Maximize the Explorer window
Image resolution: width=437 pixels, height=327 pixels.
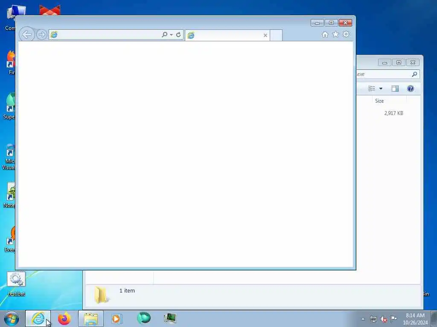click(399, 63)
